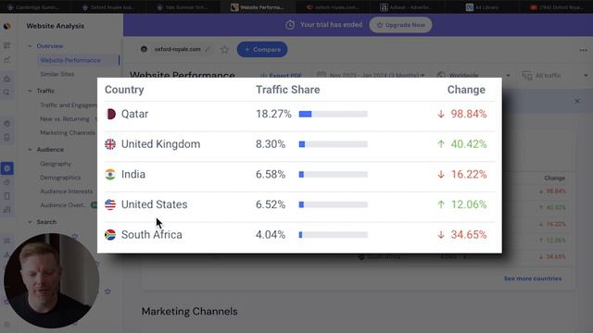593x333 pixels.
Task: Click the Similarweb logo in the sidebar
Action: pos(6,26)
